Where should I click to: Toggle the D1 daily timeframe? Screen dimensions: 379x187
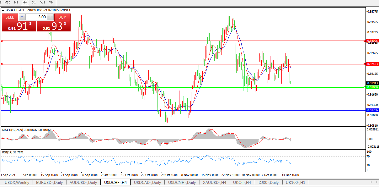click(34, 2)
